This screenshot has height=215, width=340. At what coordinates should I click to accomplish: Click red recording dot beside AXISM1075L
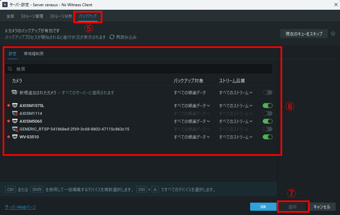click(x=9, y=105)
